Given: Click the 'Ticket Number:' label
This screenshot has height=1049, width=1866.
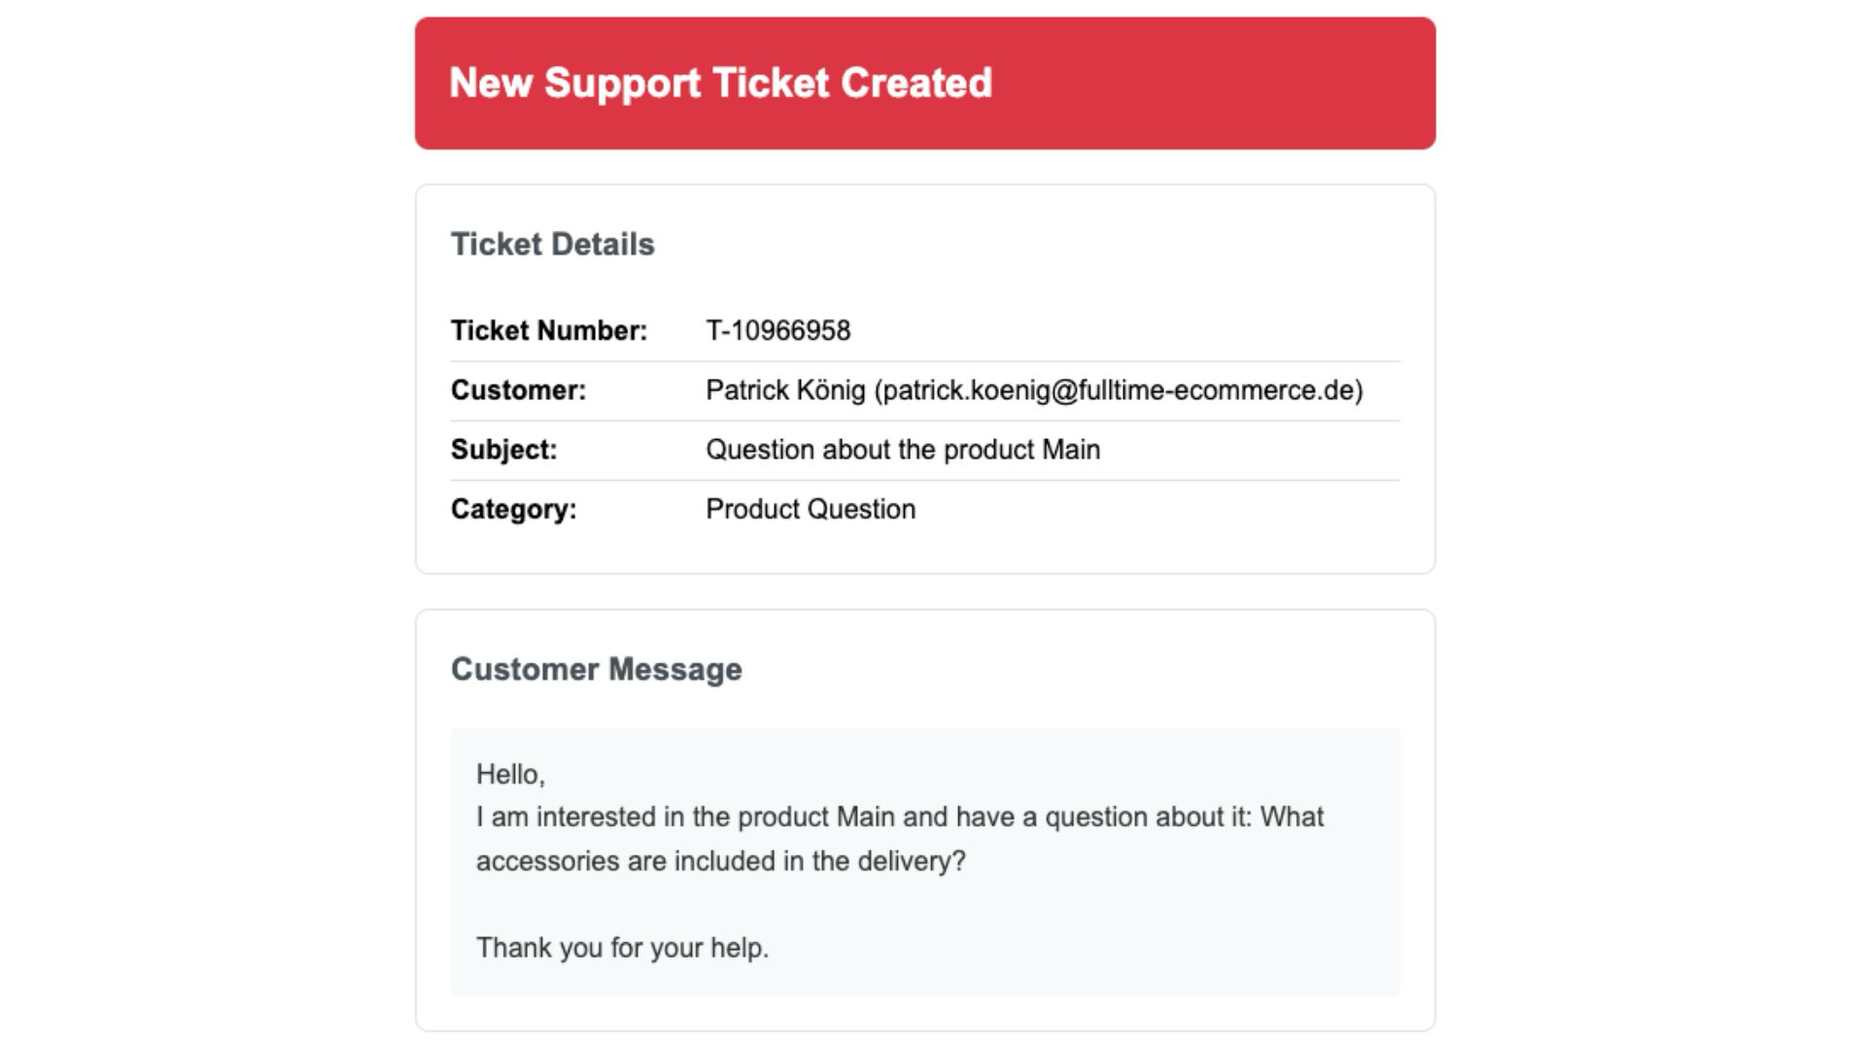Looking at the screenshot, I should click(548, 331).
